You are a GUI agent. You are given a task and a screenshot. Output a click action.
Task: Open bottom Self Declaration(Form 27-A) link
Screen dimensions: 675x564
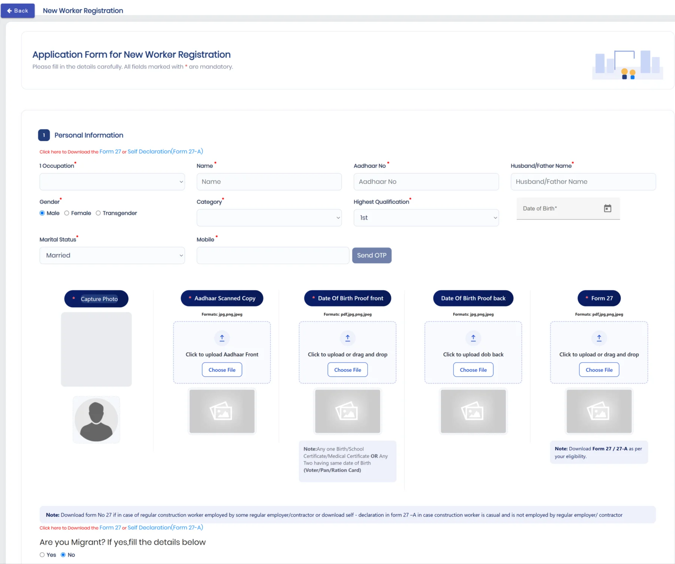click(165, 528)
